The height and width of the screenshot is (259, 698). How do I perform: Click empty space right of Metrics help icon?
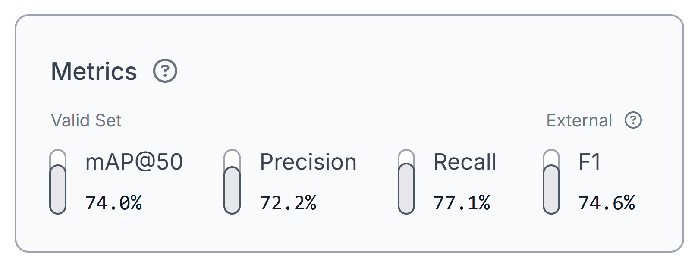tap(388, 71)
